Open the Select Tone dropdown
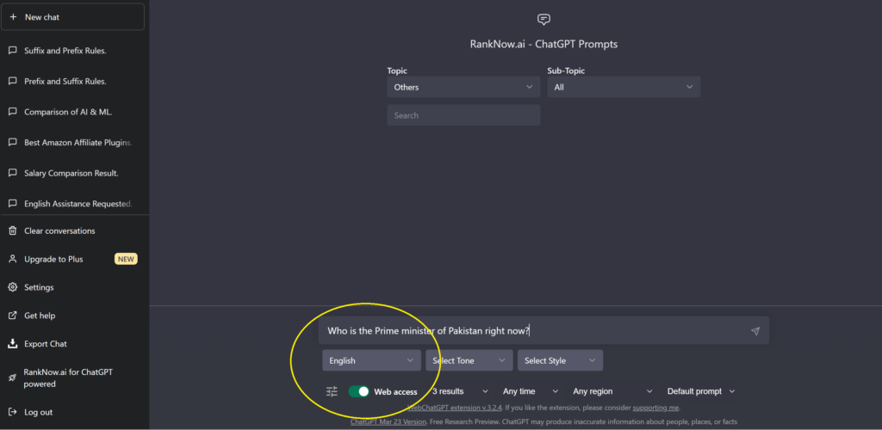 click(x=469, y=360)
